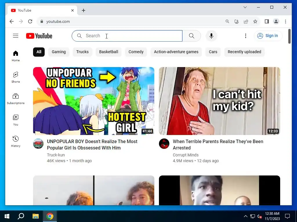Open Shorts from the sidebar
This screenshot has height=222, width=297.
16,77
